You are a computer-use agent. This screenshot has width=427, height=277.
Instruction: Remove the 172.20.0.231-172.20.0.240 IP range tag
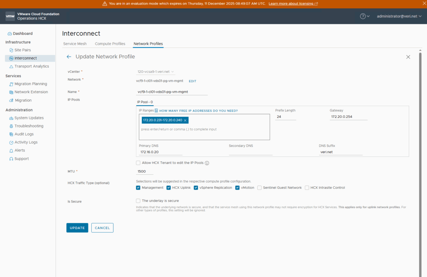[185, 120]
